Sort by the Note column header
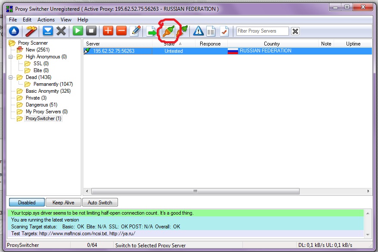 (x=326, y=44)
